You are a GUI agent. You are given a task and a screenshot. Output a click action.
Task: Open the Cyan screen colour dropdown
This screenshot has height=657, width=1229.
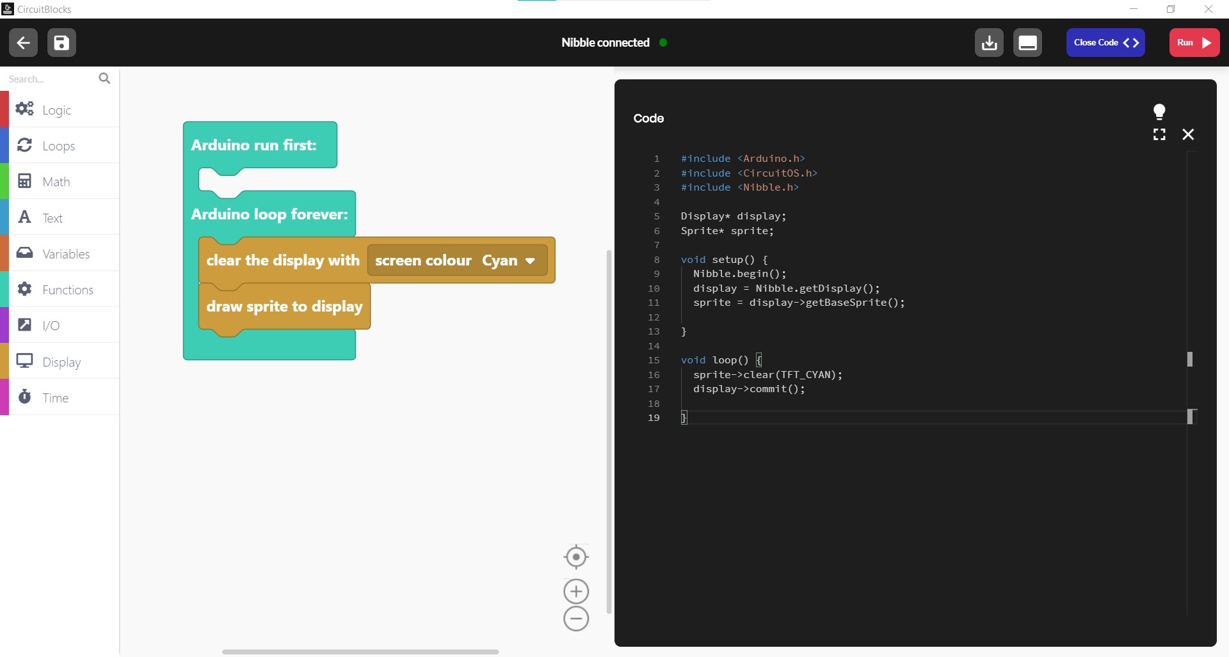[x=509, y=260]
